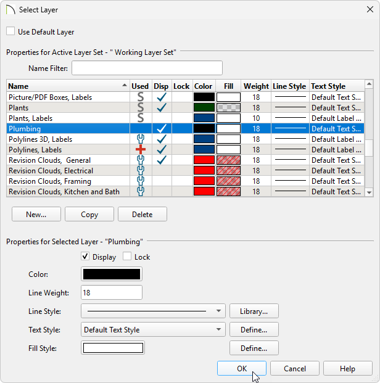Select the Polylines, Labels layer name
Viewport: 380px width, 383px height.
tap(35, 149)
